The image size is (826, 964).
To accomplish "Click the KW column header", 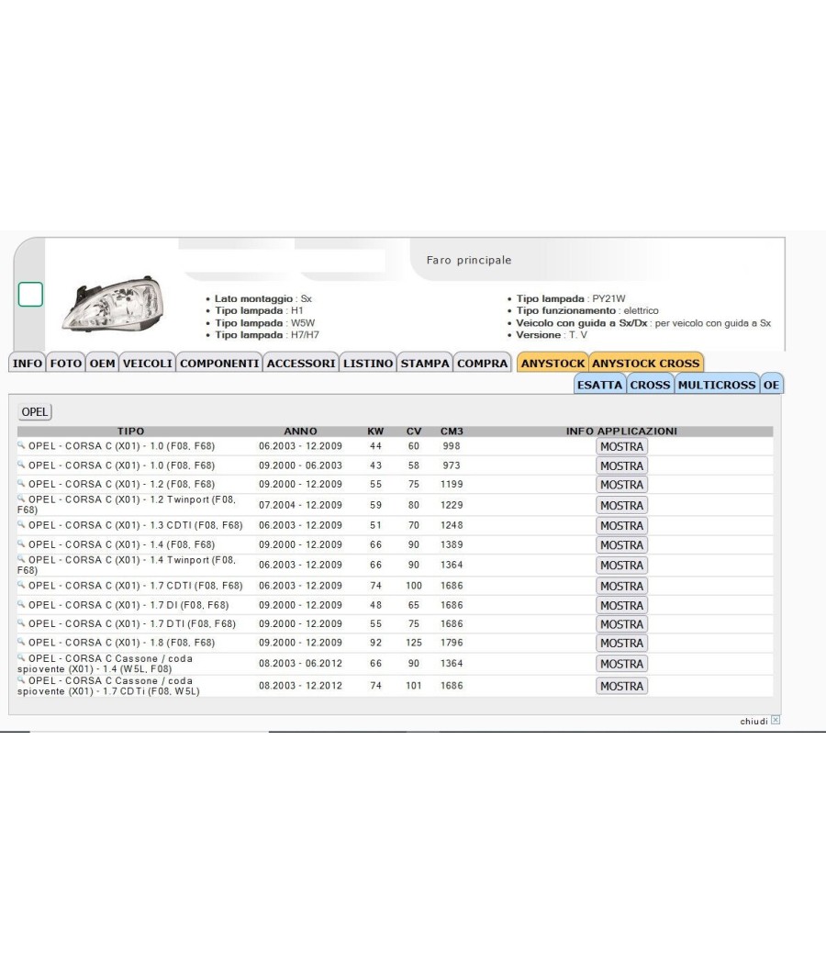I will click(375, 431).
